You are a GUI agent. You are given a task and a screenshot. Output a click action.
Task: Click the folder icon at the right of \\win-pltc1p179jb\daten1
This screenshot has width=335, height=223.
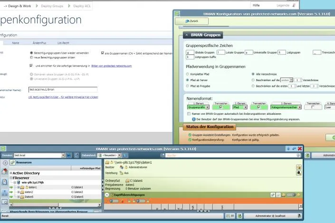299,167
